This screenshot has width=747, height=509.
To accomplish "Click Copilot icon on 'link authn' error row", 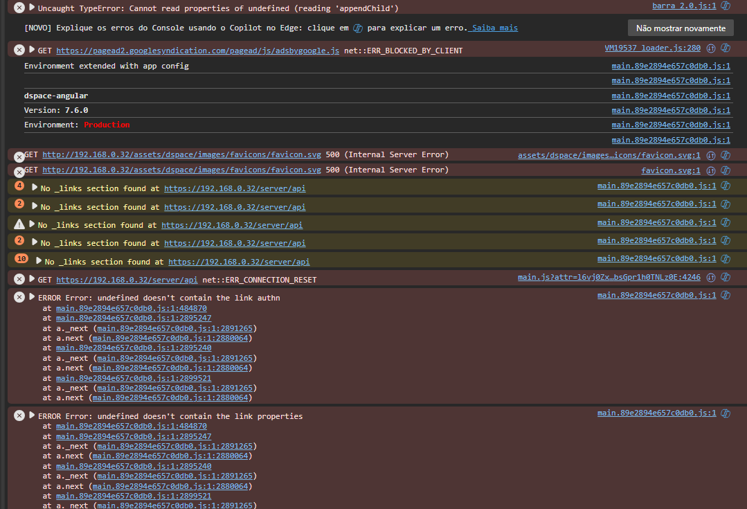I will click(726, 296).
